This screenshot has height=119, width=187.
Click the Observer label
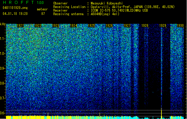tap(60, 3)
